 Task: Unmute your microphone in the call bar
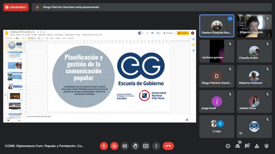104,146
